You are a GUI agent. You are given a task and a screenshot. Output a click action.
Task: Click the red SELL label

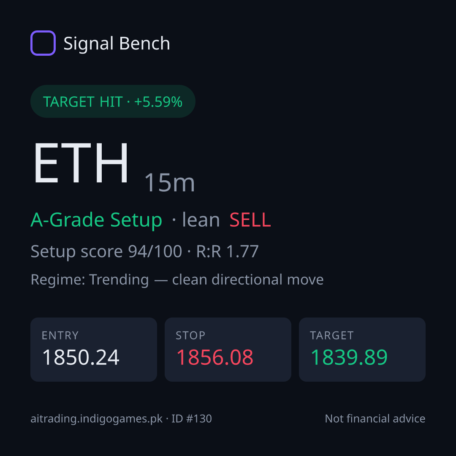tap(250, 220)
